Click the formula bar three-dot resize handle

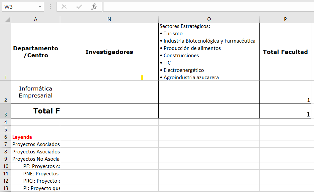tap(50, 7)
